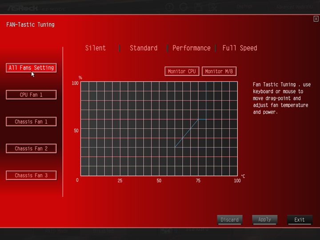The image size is (320, 240).
Task: Open CPU Fan 1 settings
Action: click(x=31, y=95)
